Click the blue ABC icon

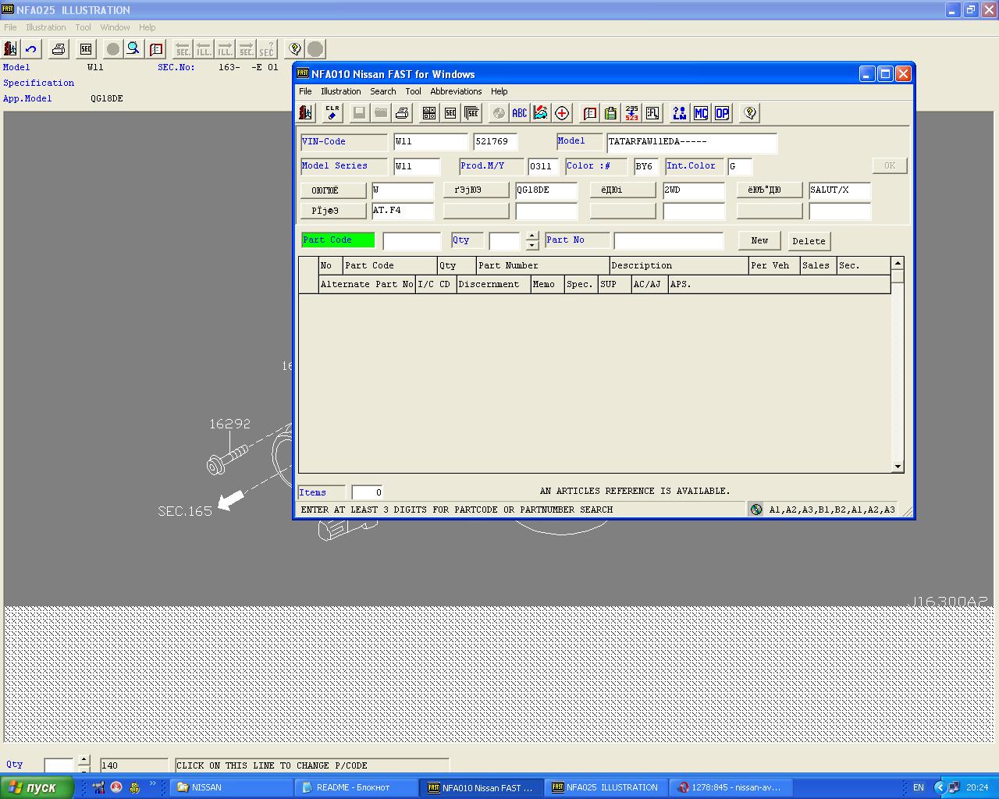tap(520, 113)
